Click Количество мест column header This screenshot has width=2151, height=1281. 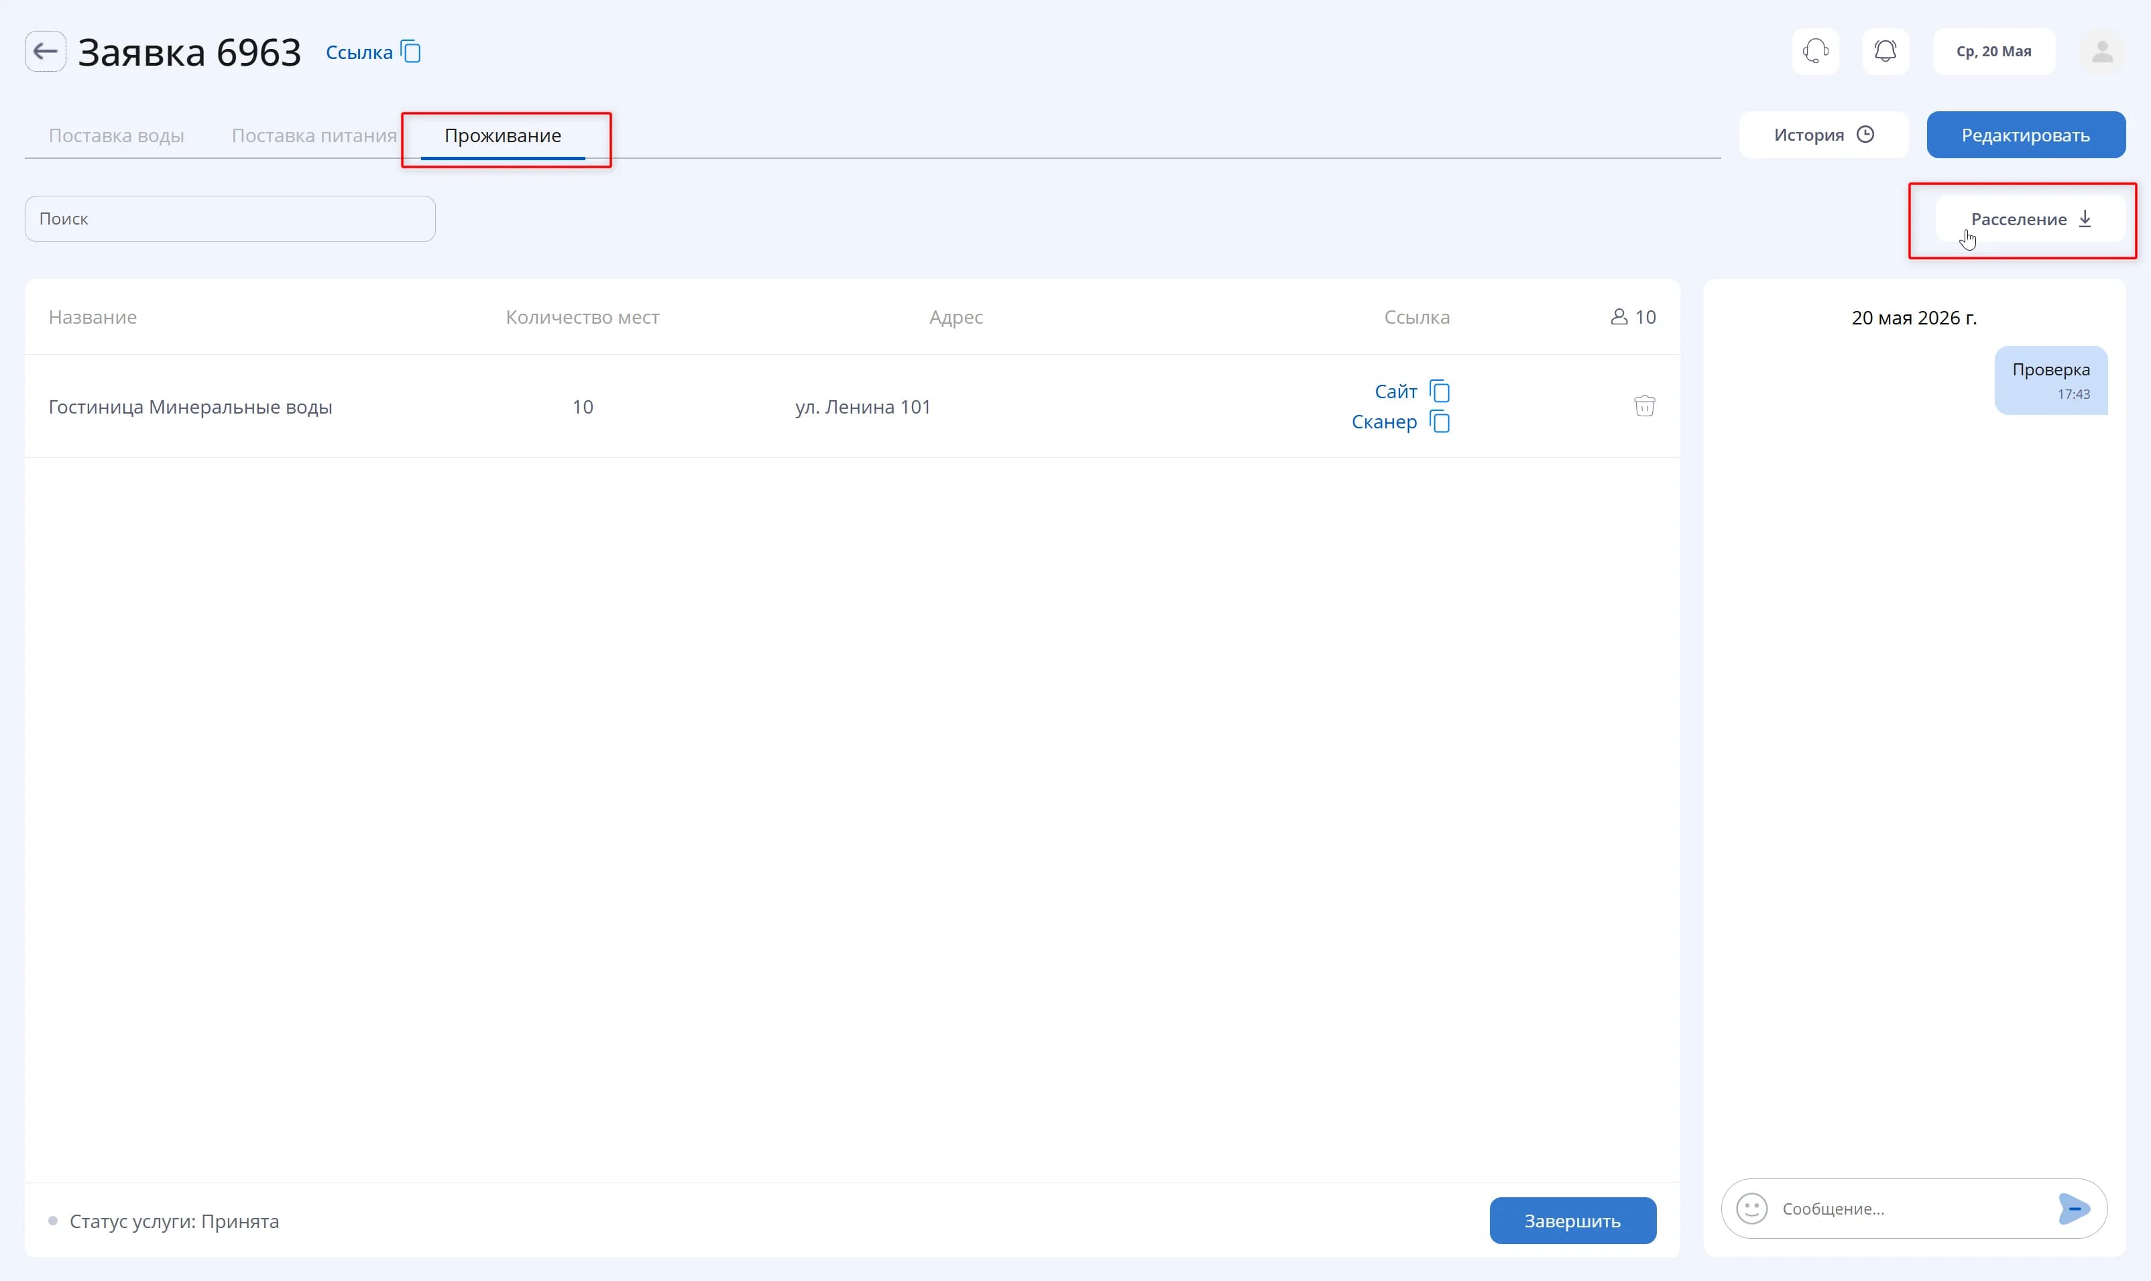[x=582, y=317]
